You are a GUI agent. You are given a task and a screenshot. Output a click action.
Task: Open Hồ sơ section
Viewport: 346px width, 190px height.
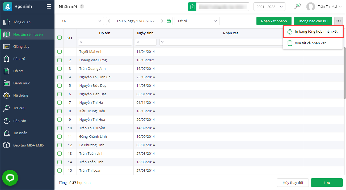click(27, 71)
